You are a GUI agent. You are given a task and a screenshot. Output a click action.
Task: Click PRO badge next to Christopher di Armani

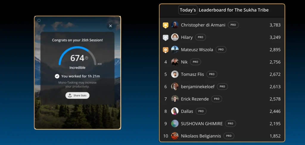[233, 25]
